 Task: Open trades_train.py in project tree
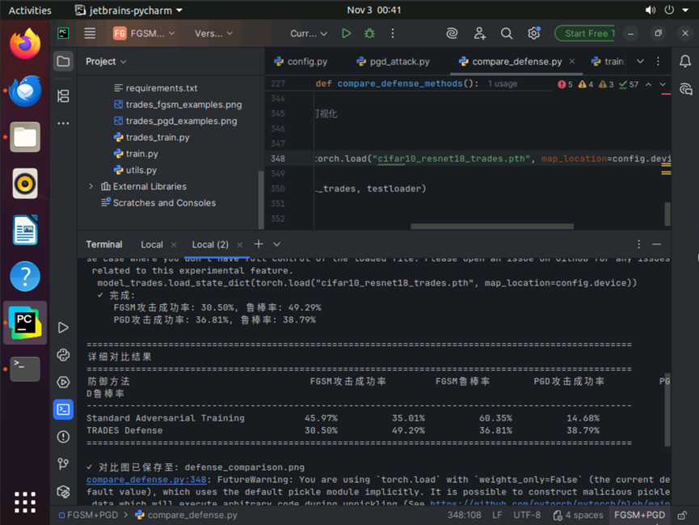pos(158,138)
